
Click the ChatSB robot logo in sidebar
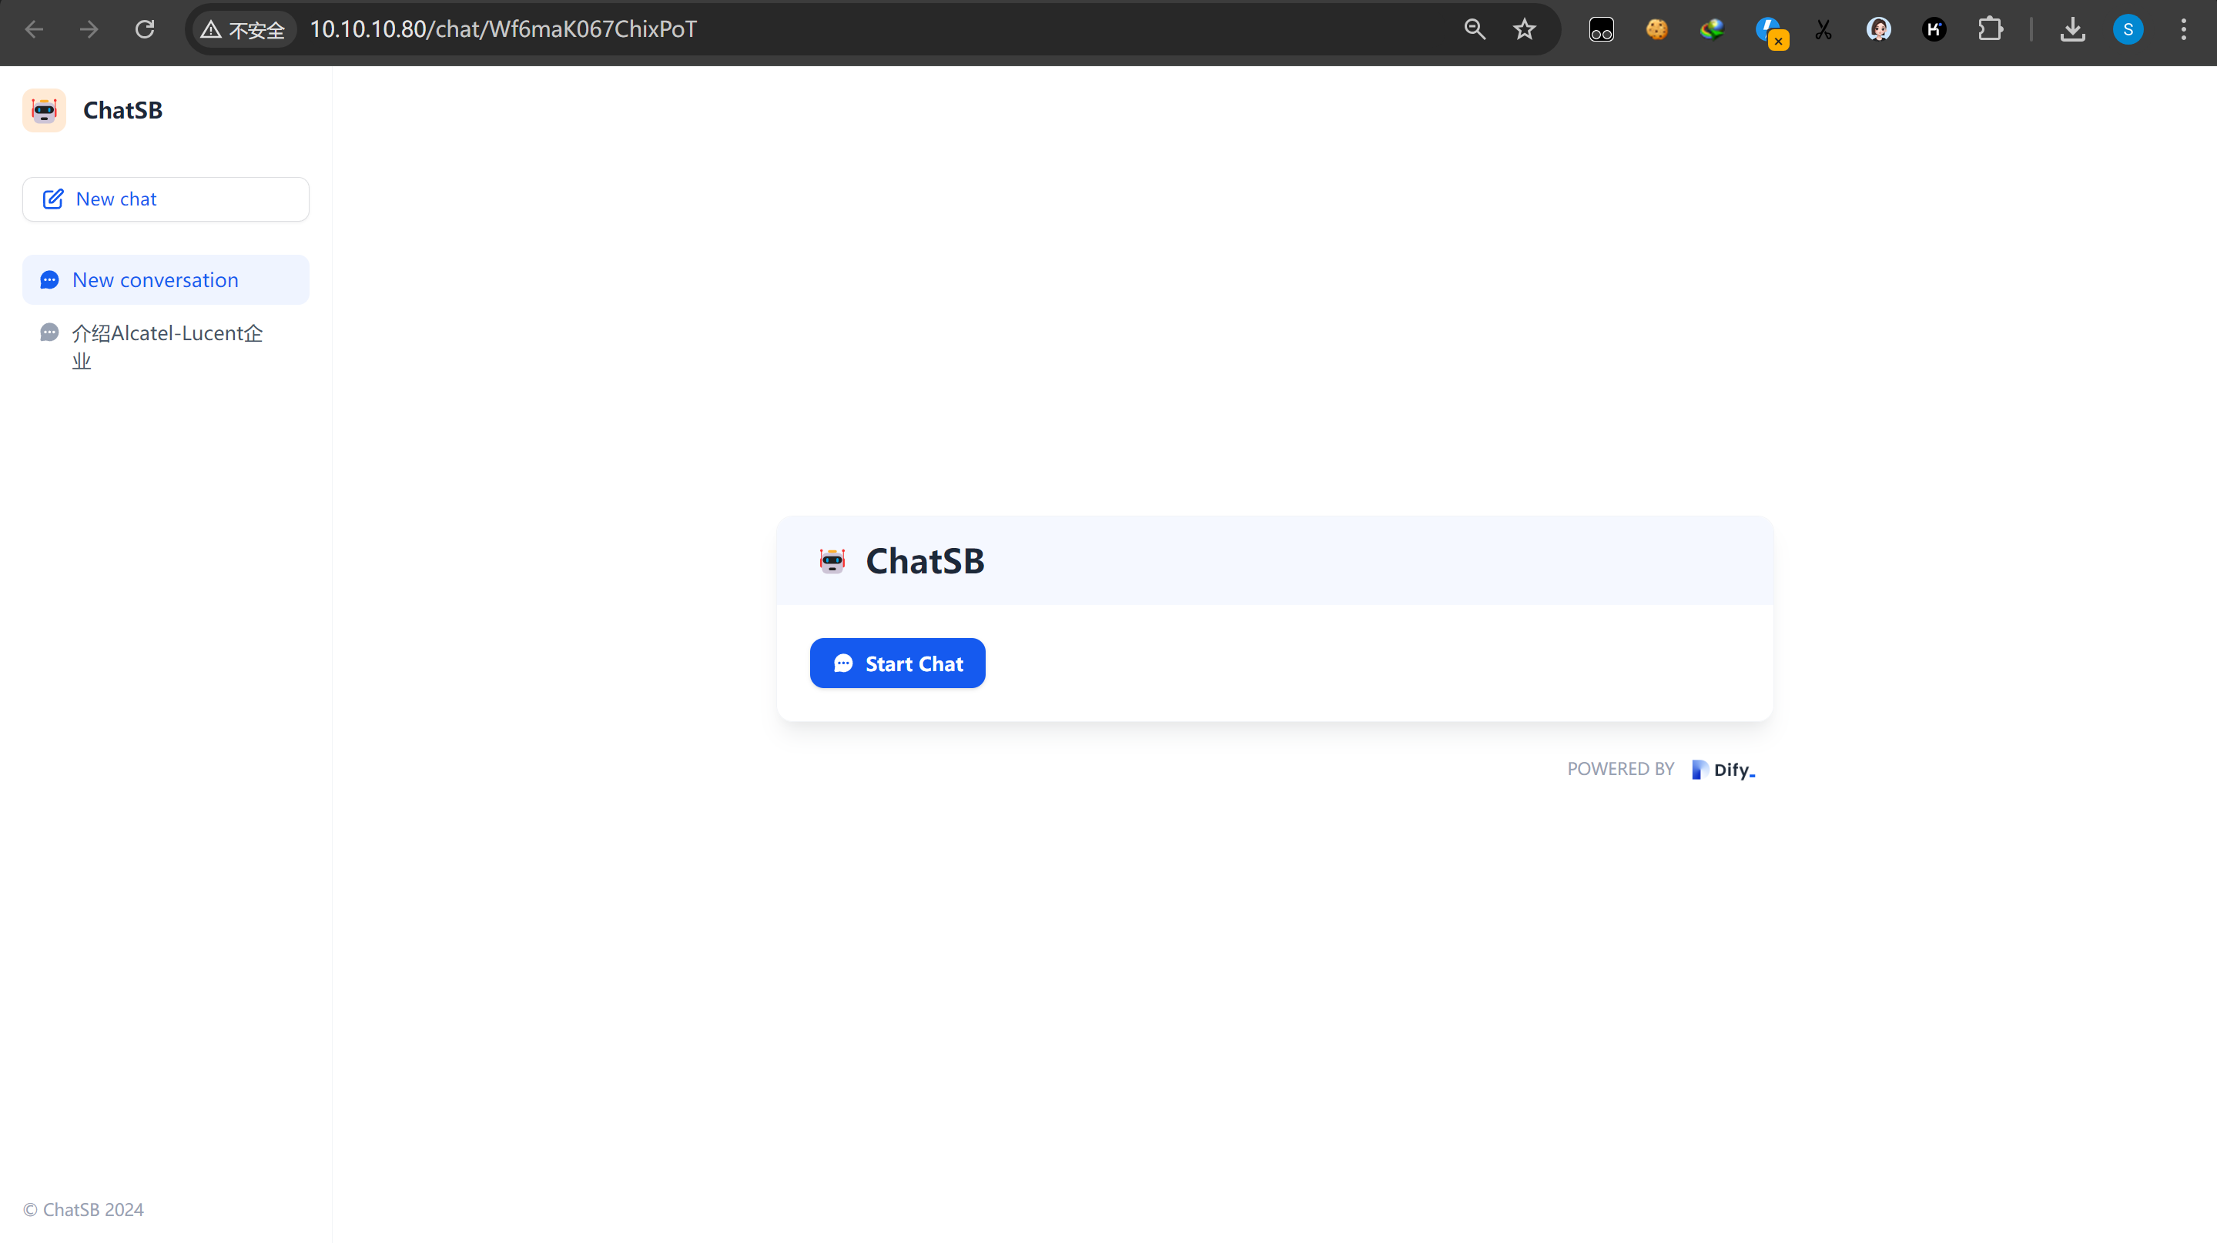(x=44, y=110)
